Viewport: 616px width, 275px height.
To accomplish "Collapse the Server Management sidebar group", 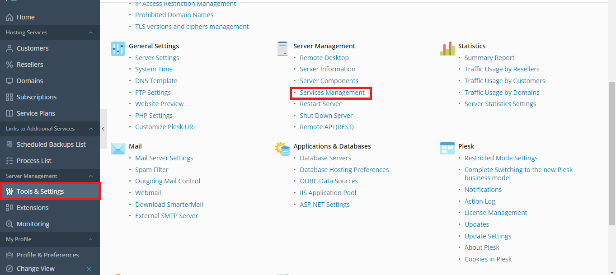I will (91, 176).
